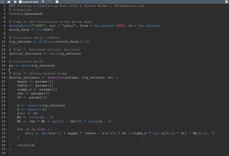Viewport: 229px width, 156px height.
Task: Click the forward navigation arrow in the toolbar
Action: (x=2, y=2)
